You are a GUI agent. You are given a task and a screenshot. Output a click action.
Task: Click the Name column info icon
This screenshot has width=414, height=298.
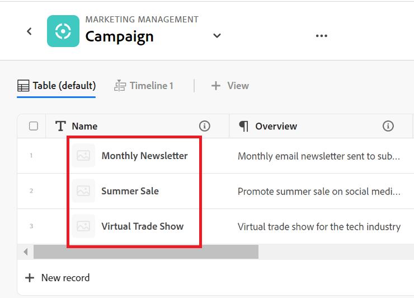tap(205, 126)
